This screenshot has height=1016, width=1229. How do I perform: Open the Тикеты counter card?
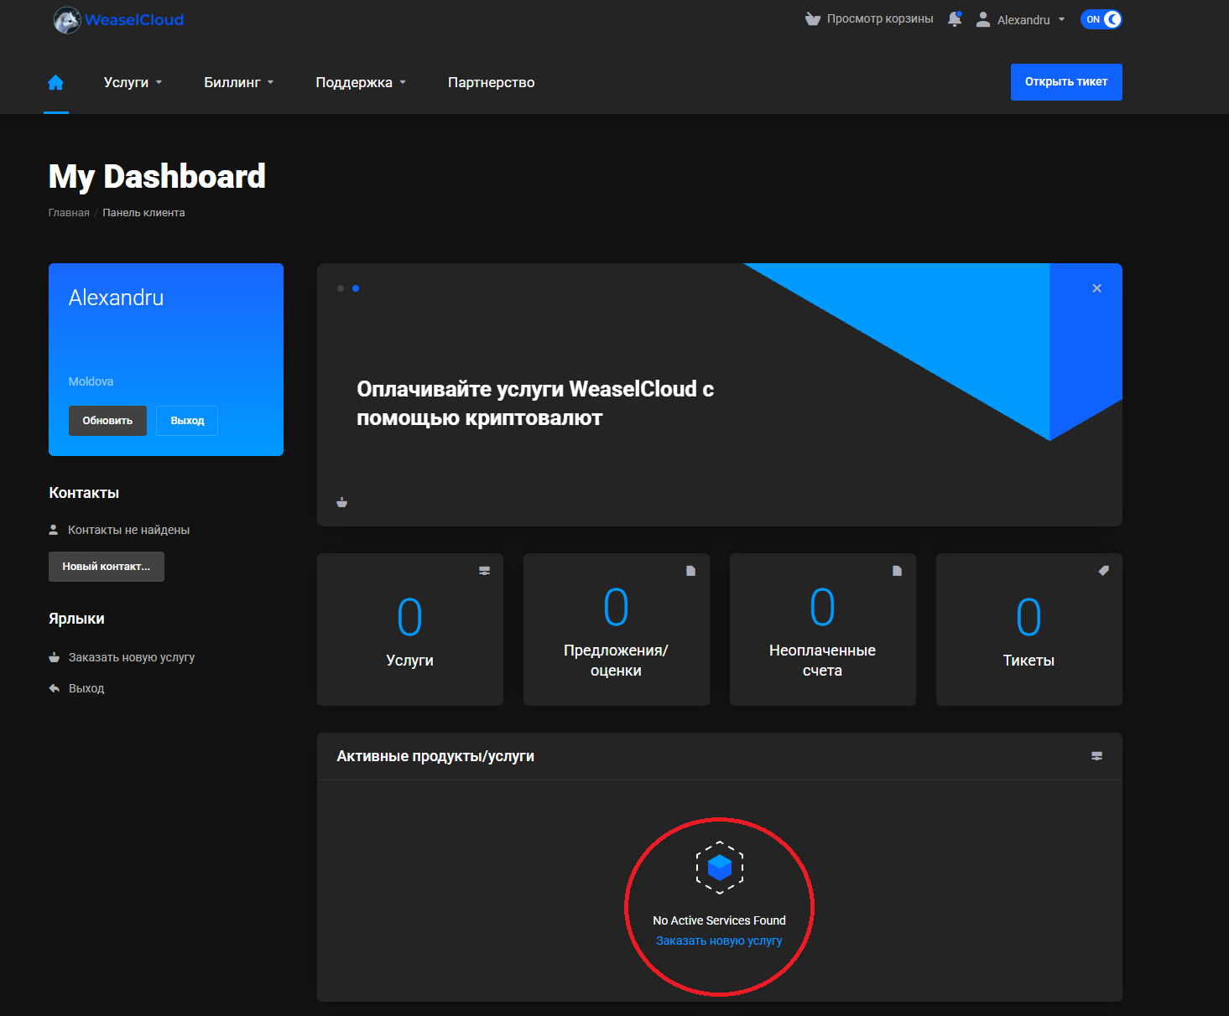point(1029,630)
